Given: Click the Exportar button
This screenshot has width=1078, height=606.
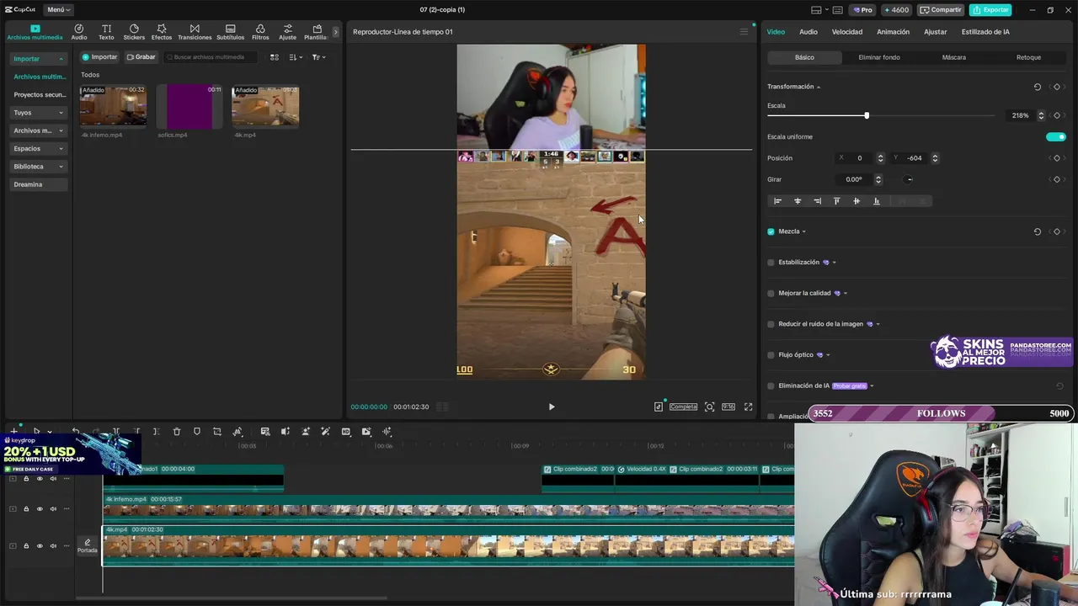Looking at the screenshot, I should pyautogui.click(x=990, y=10).
